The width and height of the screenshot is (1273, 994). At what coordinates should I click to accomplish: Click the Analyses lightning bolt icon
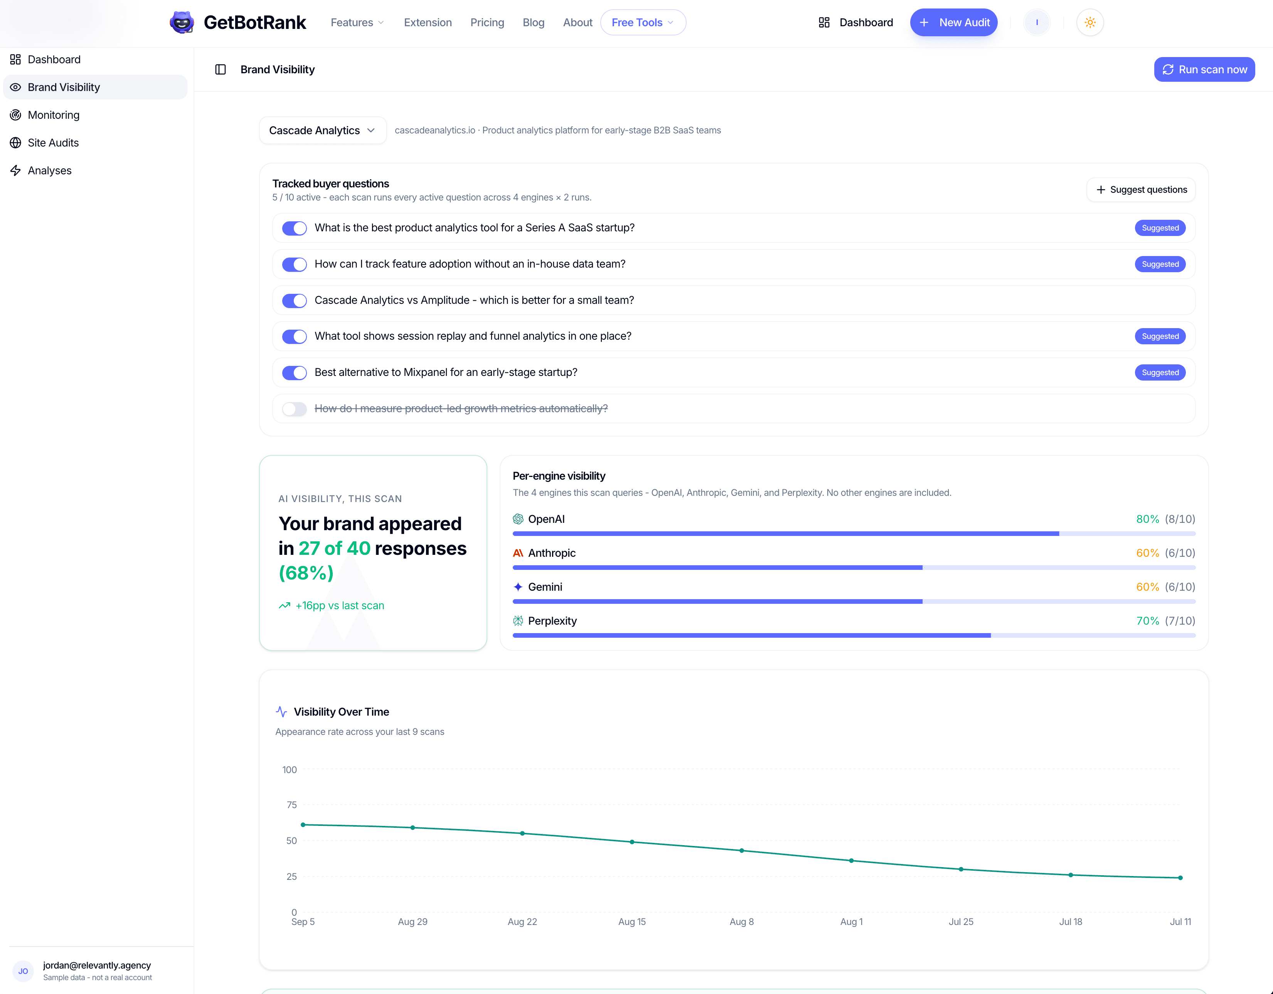pos(16,170)
